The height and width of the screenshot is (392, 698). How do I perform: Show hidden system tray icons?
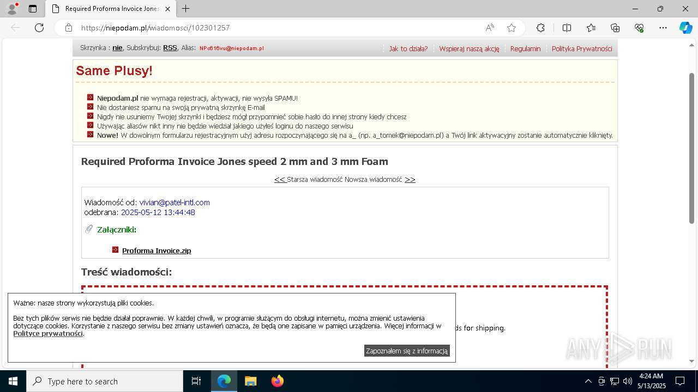click(588, 381)
